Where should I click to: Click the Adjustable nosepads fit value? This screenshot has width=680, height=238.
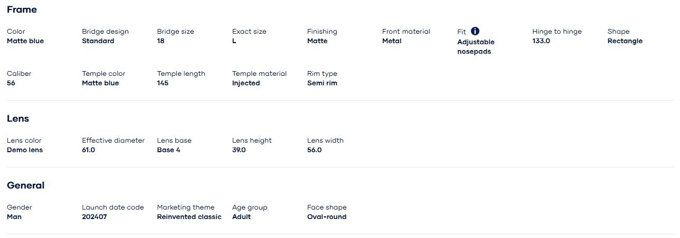click(x=476, y=47)
